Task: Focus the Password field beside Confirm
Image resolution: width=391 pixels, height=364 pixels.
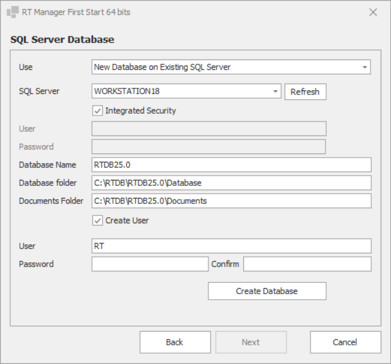Action: (150, 264)
